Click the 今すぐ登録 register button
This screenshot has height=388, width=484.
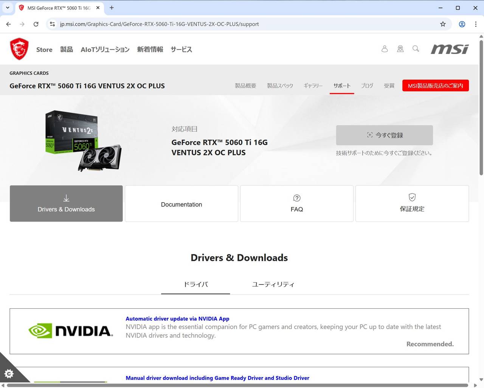384,135
